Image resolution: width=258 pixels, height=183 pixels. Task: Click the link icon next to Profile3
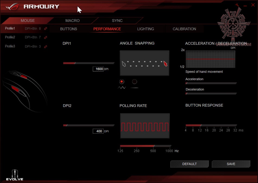coord(46,47)
